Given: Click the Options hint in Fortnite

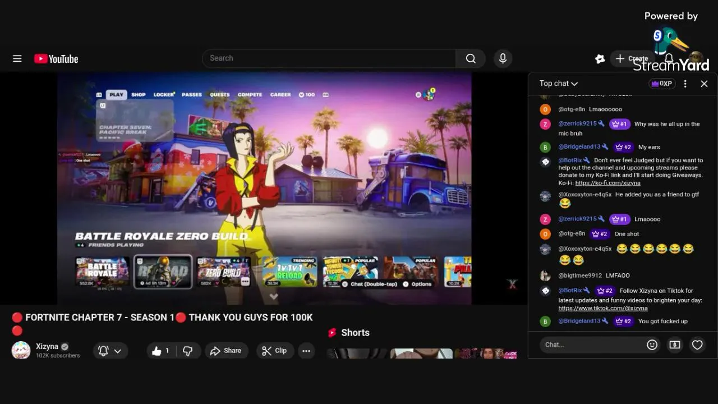Looking at the screenshot, I should (417, 284).
